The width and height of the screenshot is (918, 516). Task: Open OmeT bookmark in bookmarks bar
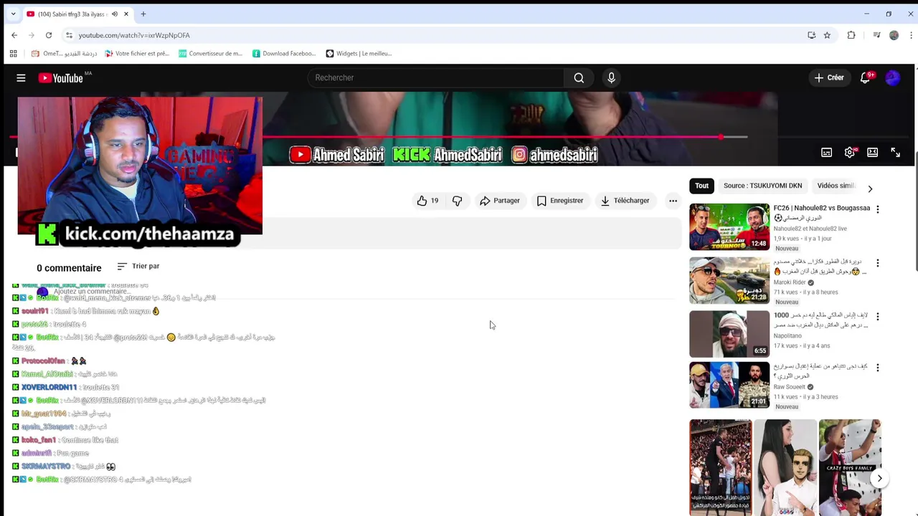(x=64, y=53)
